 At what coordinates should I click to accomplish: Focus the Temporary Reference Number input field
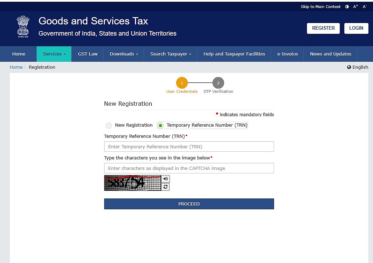click(189, 146)
